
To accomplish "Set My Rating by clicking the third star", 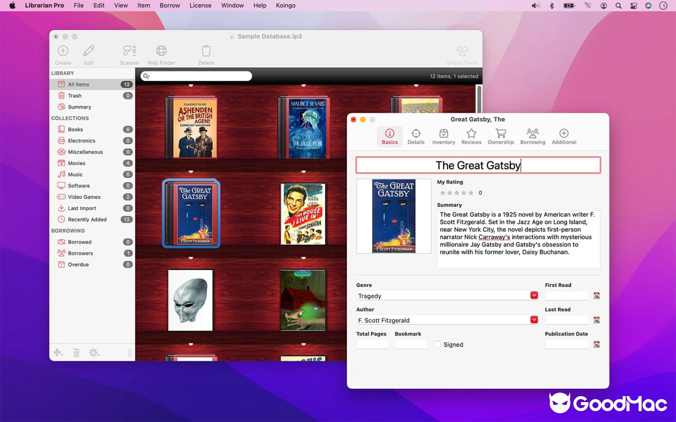I will tap(458, 193).
